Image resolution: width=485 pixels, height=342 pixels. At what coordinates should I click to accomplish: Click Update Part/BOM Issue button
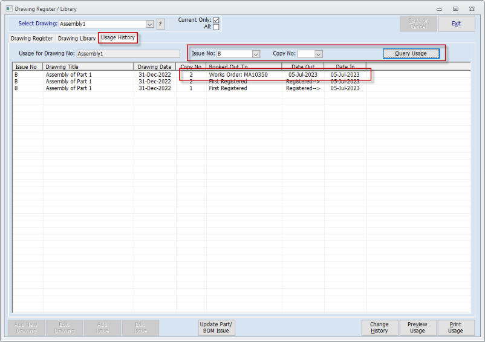point(216,327)
